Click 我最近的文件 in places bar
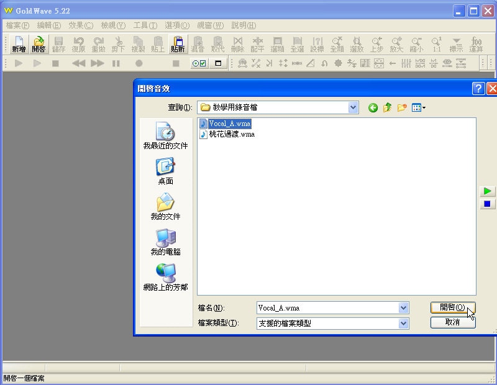 (x=165, y=135)
